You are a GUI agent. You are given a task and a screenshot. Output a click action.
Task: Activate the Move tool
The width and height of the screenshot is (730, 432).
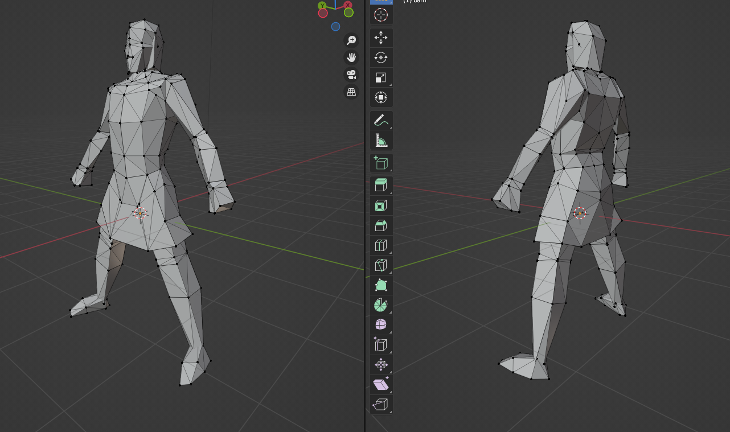pyautogui.click(x=381, y=38)
